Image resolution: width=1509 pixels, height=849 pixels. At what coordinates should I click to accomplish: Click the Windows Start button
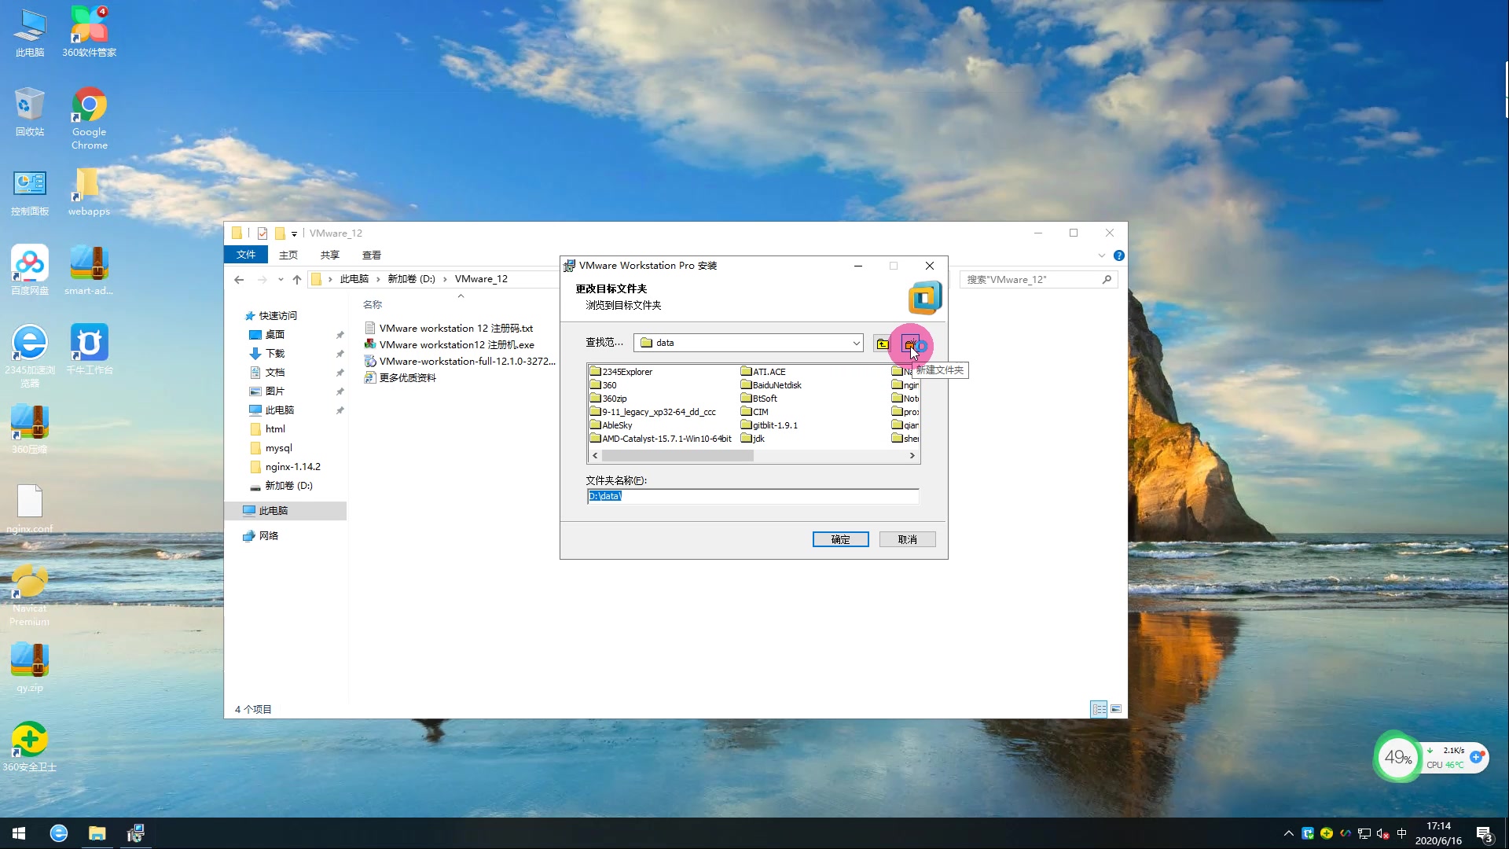pos(19,833)
